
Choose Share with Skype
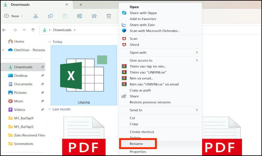143,13
